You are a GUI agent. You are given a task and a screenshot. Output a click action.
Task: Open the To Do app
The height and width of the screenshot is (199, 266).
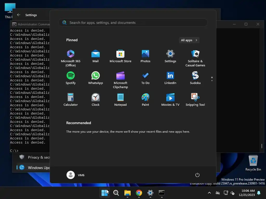(x=145, y=78)
